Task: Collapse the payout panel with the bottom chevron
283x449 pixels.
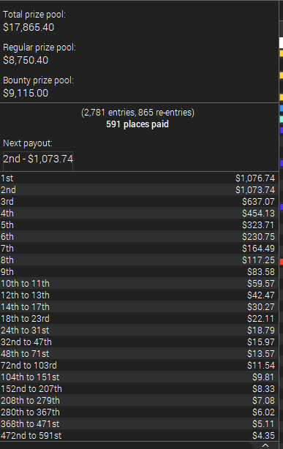Action: (265, 445)
